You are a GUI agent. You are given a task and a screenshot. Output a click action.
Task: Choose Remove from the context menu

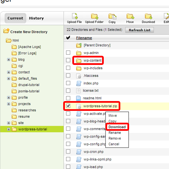(x=115, y=138)
